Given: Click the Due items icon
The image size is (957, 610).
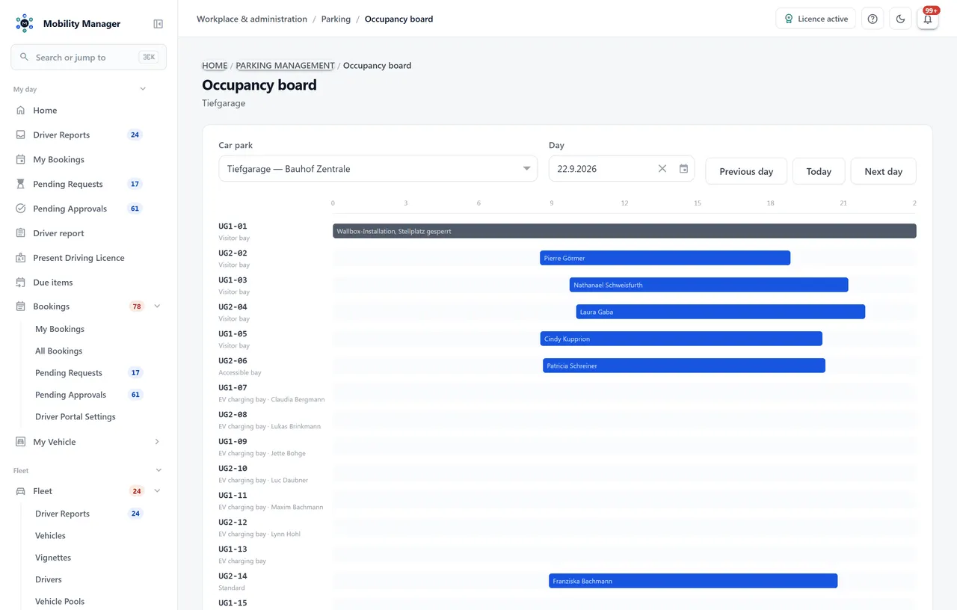Looking at the screenshot, I should click(21, 283).
